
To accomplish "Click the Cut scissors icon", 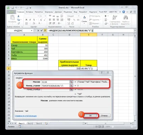I will coord(19,16).
